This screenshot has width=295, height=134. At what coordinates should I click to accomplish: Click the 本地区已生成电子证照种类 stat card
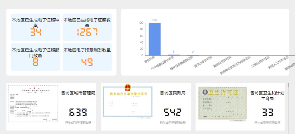36,27
